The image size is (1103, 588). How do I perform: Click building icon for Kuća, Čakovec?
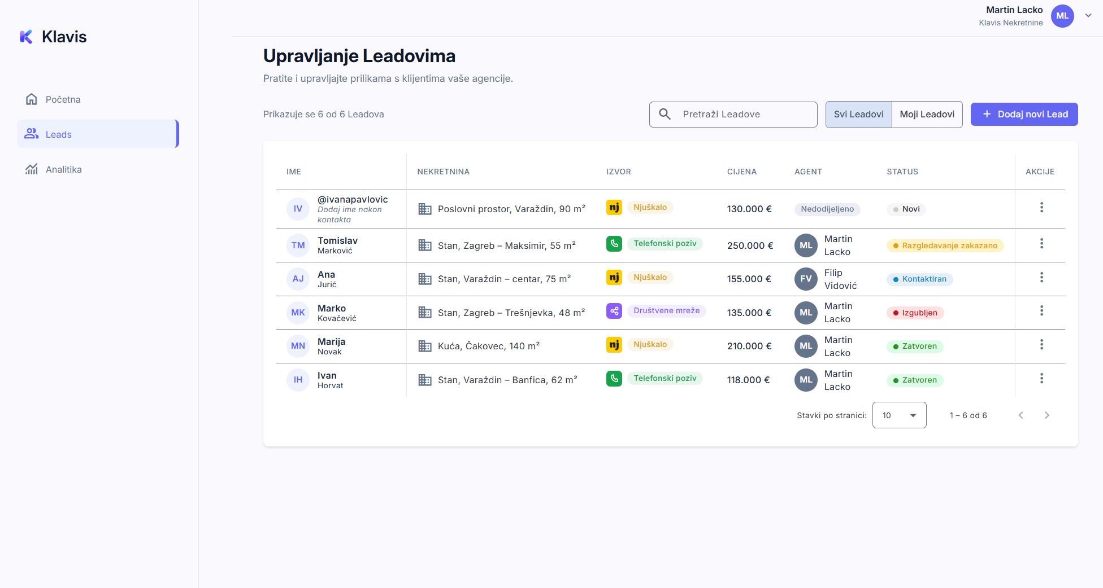425,346
